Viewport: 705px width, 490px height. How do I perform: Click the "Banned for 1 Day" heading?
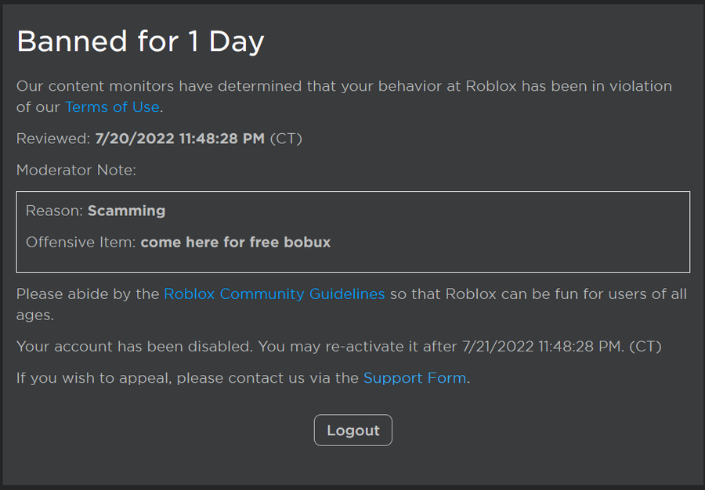coord(140,41)
